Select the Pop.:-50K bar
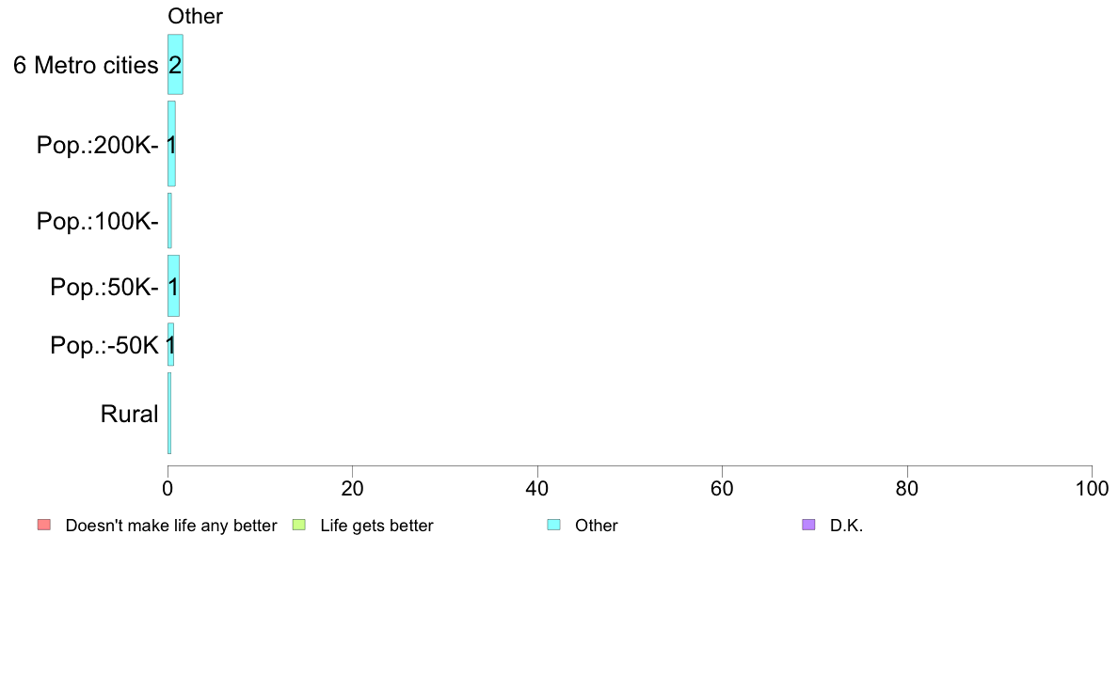The image size is (1118, 692). coord(170,344)
